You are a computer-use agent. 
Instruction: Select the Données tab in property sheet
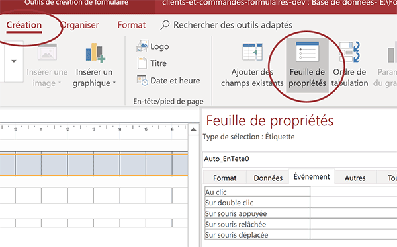pos(268,178)
